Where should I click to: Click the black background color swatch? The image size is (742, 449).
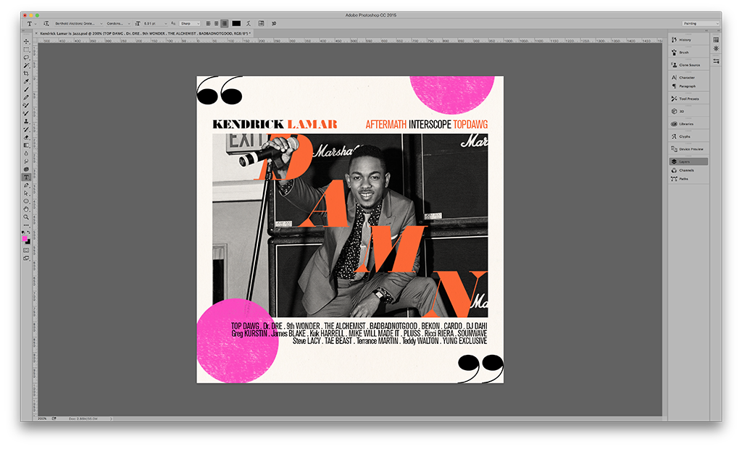[28, 242]
